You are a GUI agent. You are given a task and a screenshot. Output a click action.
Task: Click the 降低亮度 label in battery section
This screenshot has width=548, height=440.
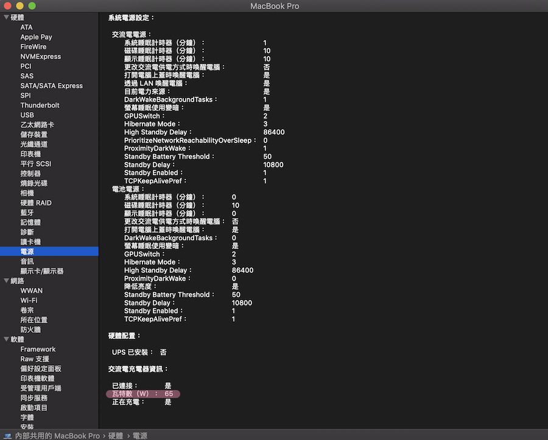coord(140,287)
